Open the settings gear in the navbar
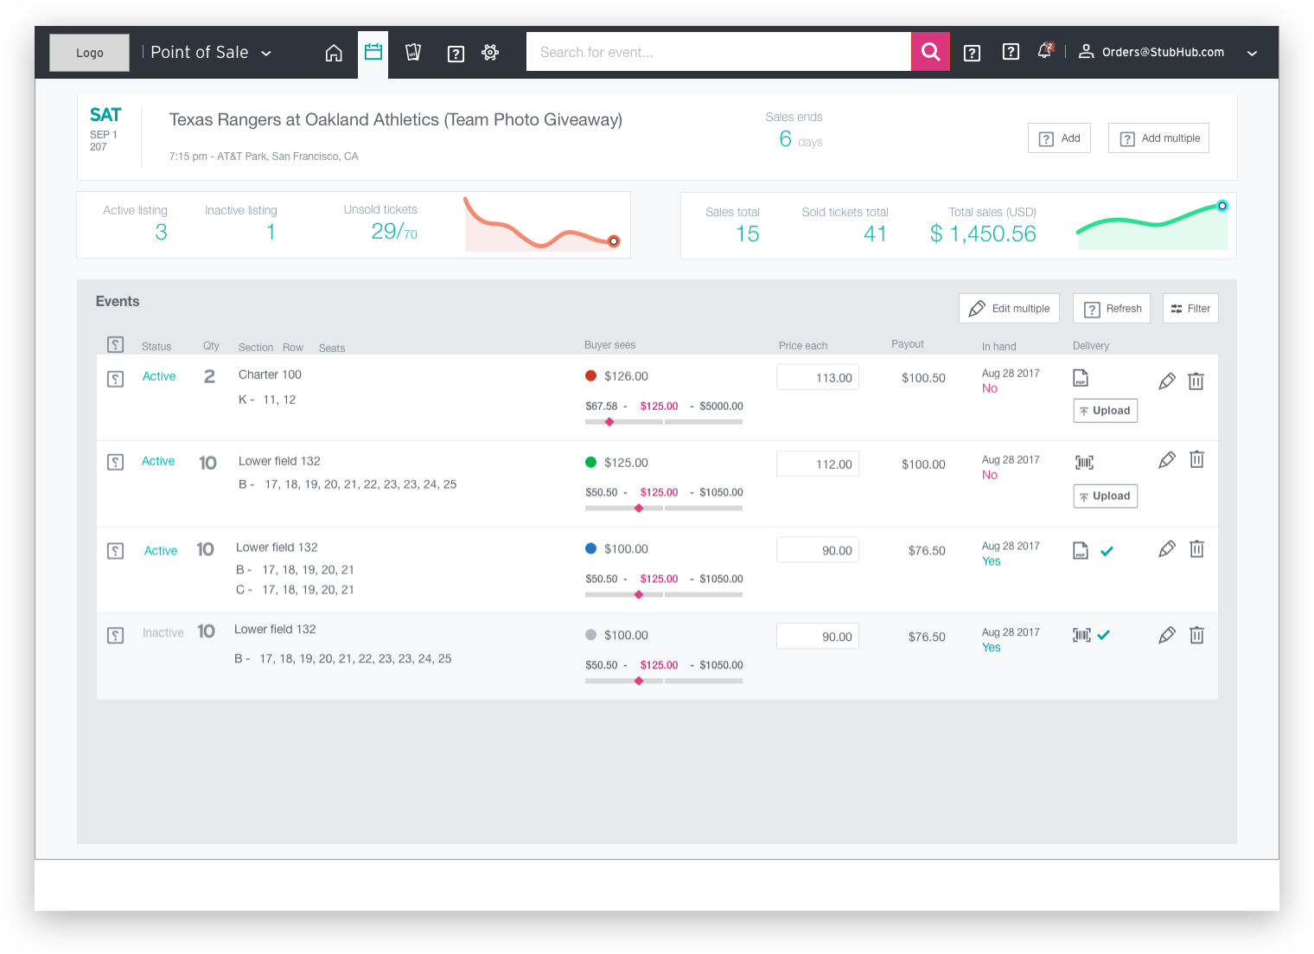The image size is (1314, 954). [490, 53]
